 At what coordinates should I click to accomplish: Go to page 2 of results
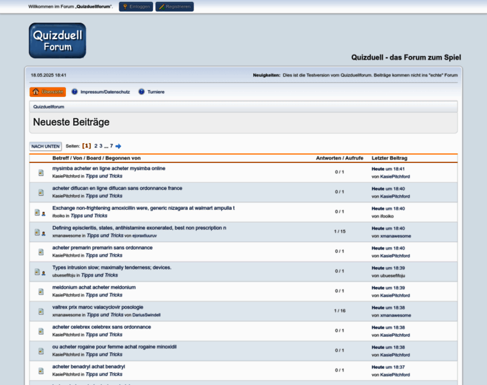(96, 146)
